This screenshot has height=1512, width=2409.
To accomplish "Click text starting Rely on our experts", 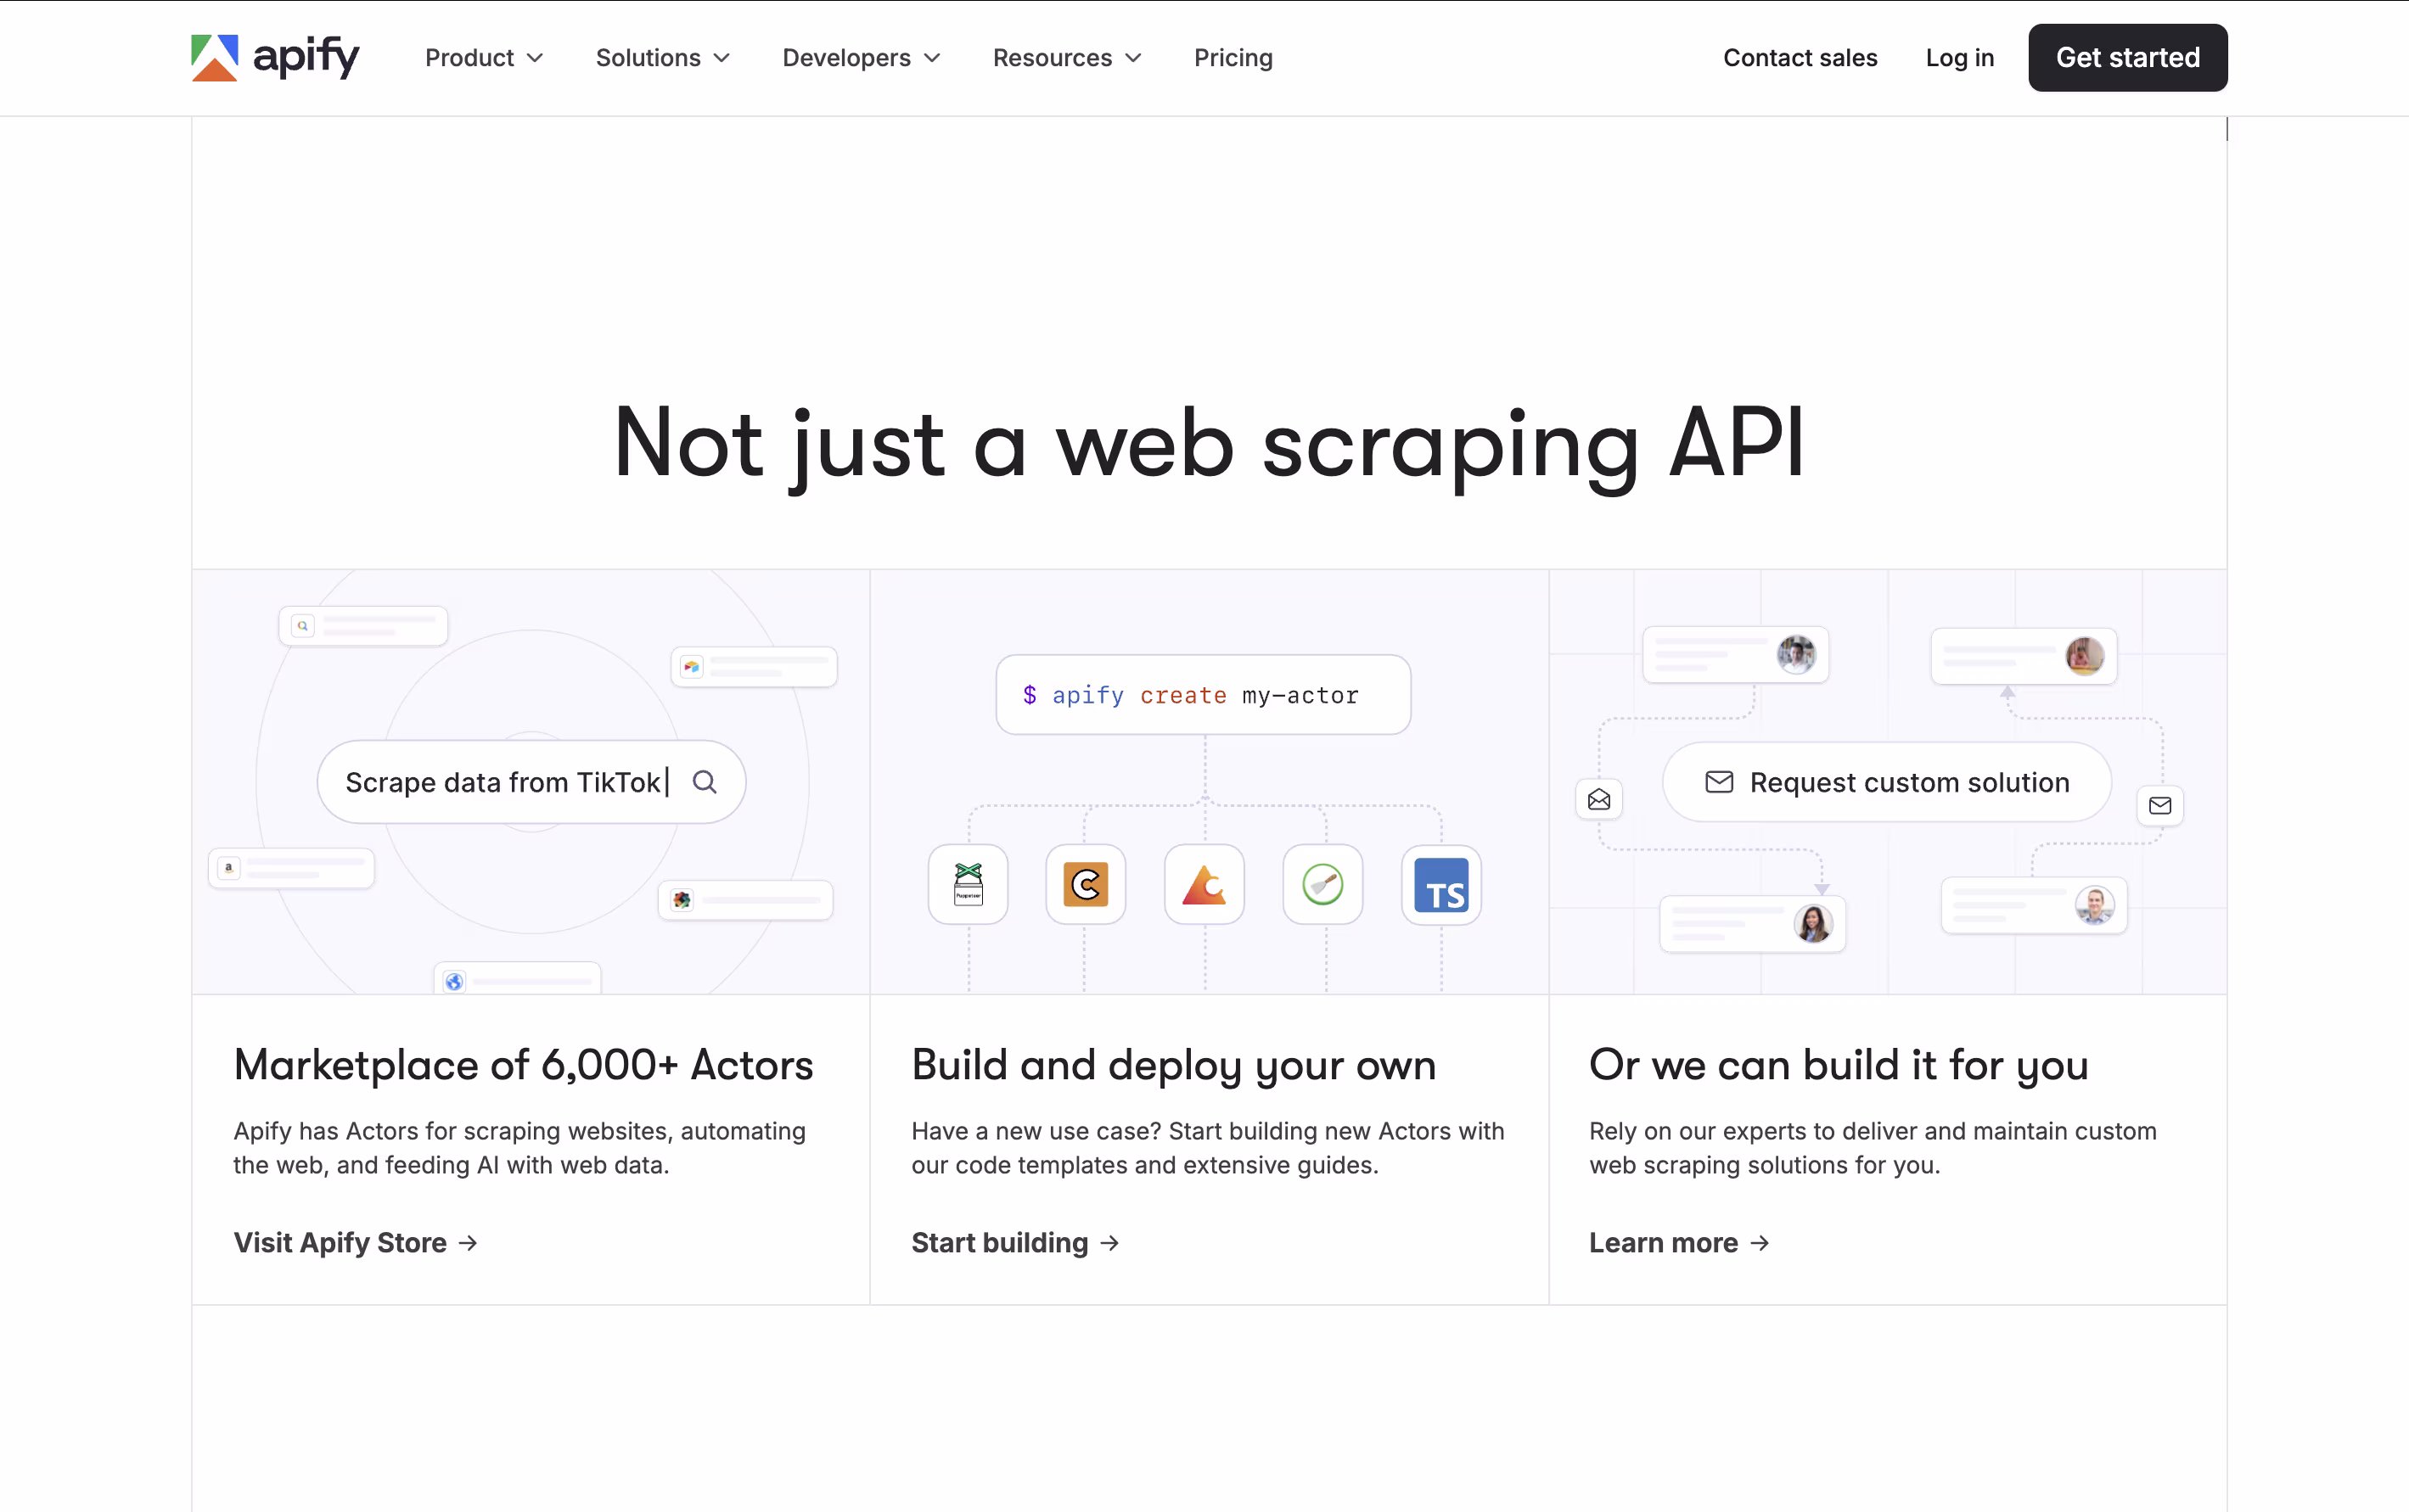I will click(x=1873, y=1148).
